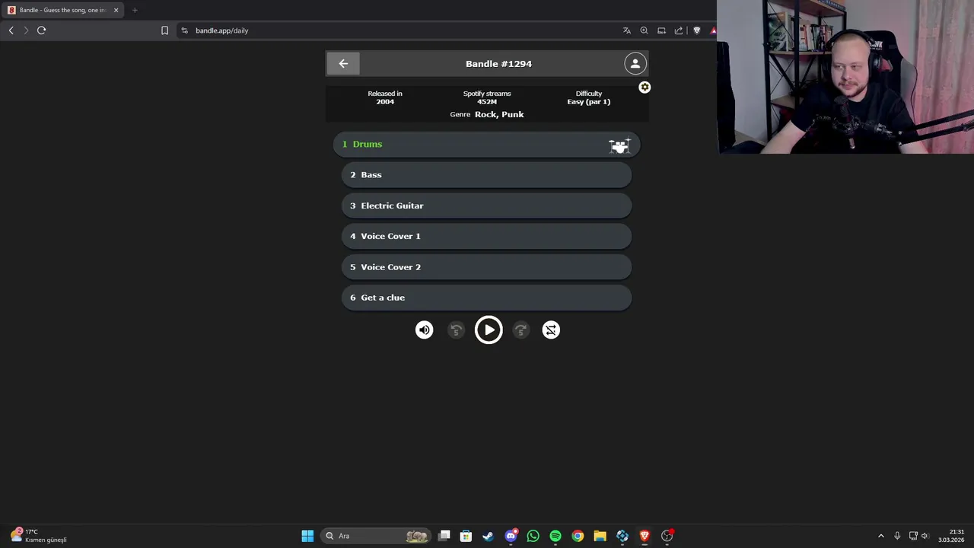The height and width of the screenshot is (548, 974).
Task: Open the volume tray icon
Action: 925,536
